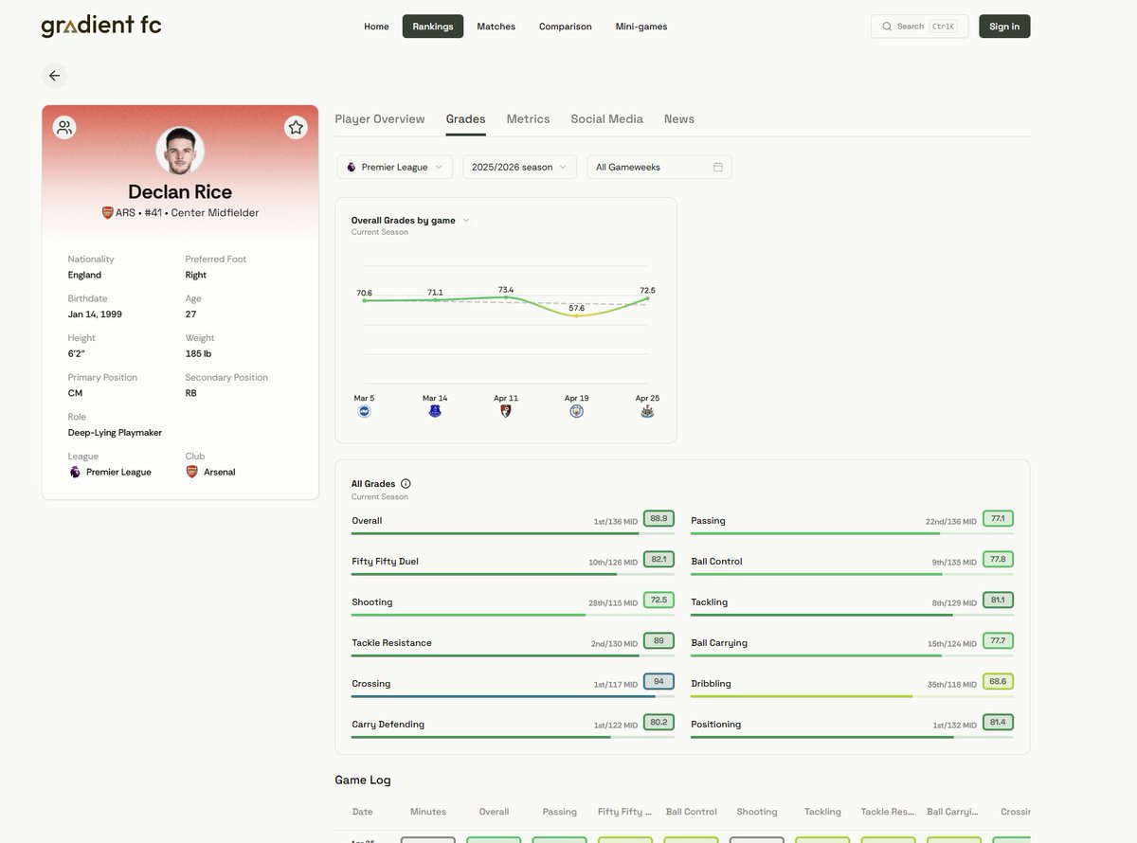Click the back arrow button

coord(54,76)
